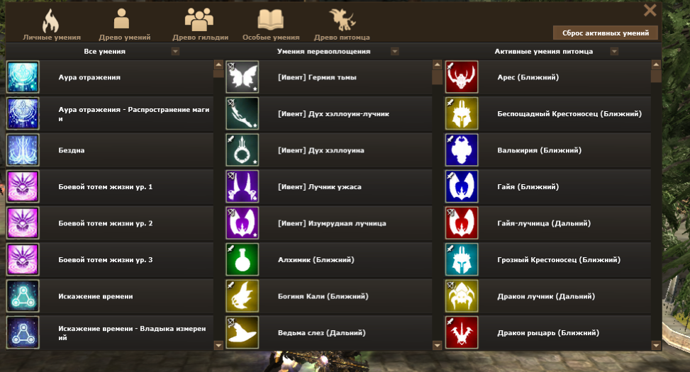Click the Сброс активных умений button
This screenshot has width=690, height=372.
[x=606, y=33]
